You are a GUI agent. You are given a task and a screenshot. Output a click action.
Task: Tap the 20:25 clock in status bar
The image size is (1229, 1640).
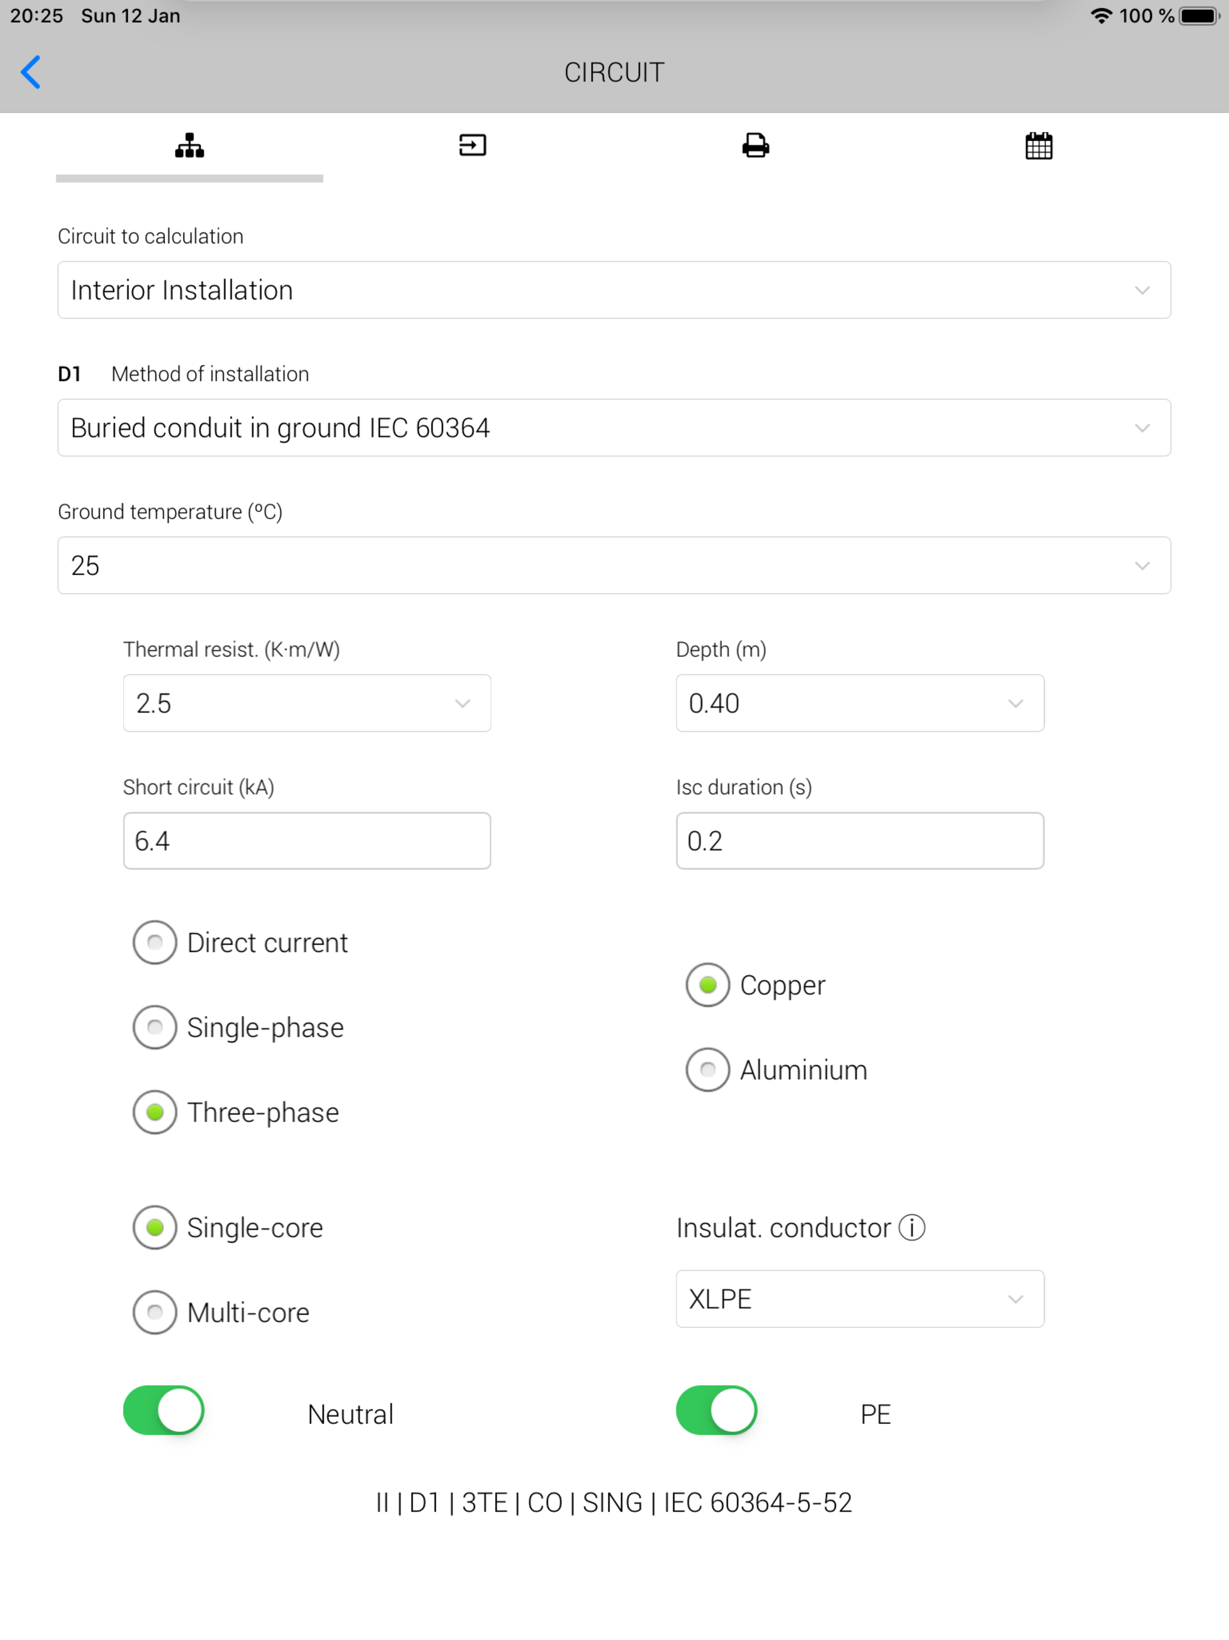[37, 16]
